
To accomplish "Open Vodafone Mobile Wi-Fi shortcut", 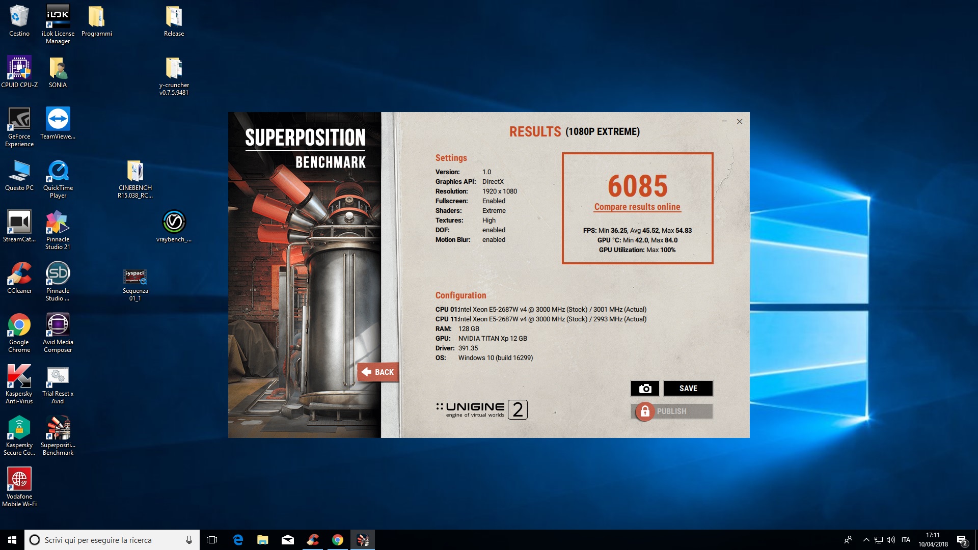I will point(19,487).
